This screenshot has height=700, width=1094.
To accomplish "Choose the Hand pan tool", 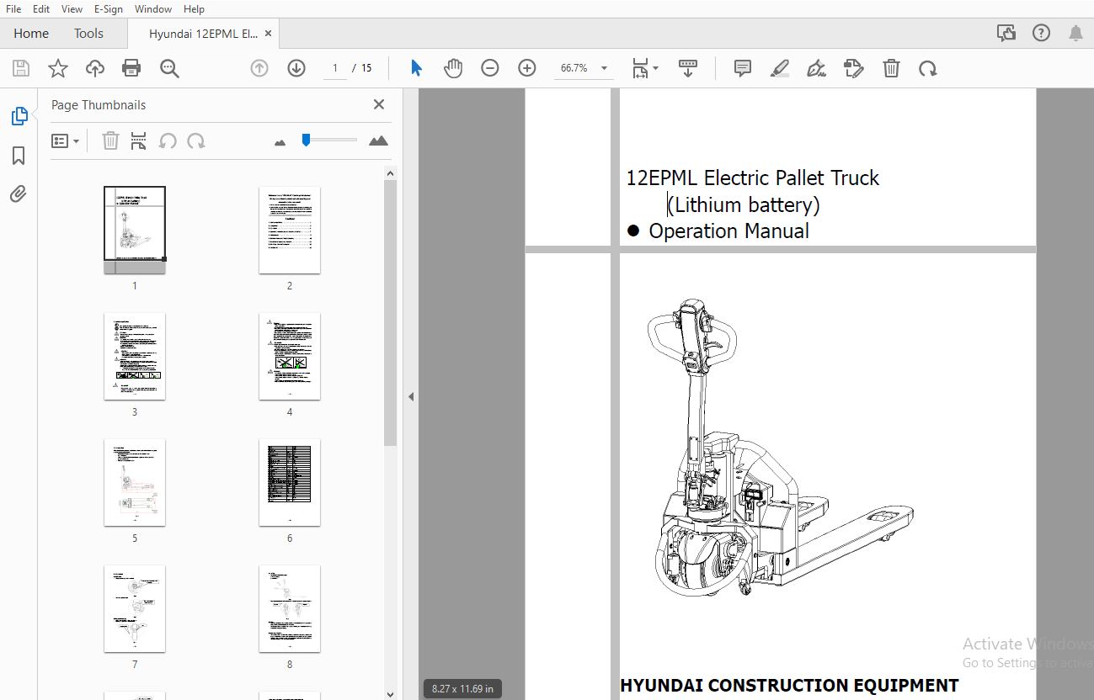I will pos(453,68).
